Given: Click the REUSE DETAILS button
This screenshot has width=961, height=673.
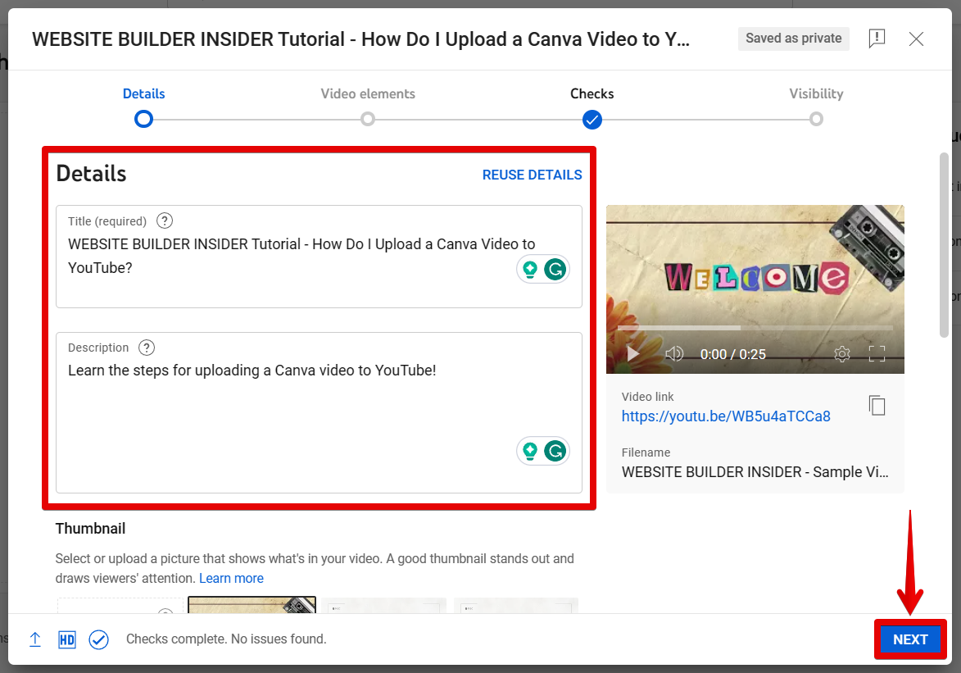Looking at the screenshot, I should 532,175.
